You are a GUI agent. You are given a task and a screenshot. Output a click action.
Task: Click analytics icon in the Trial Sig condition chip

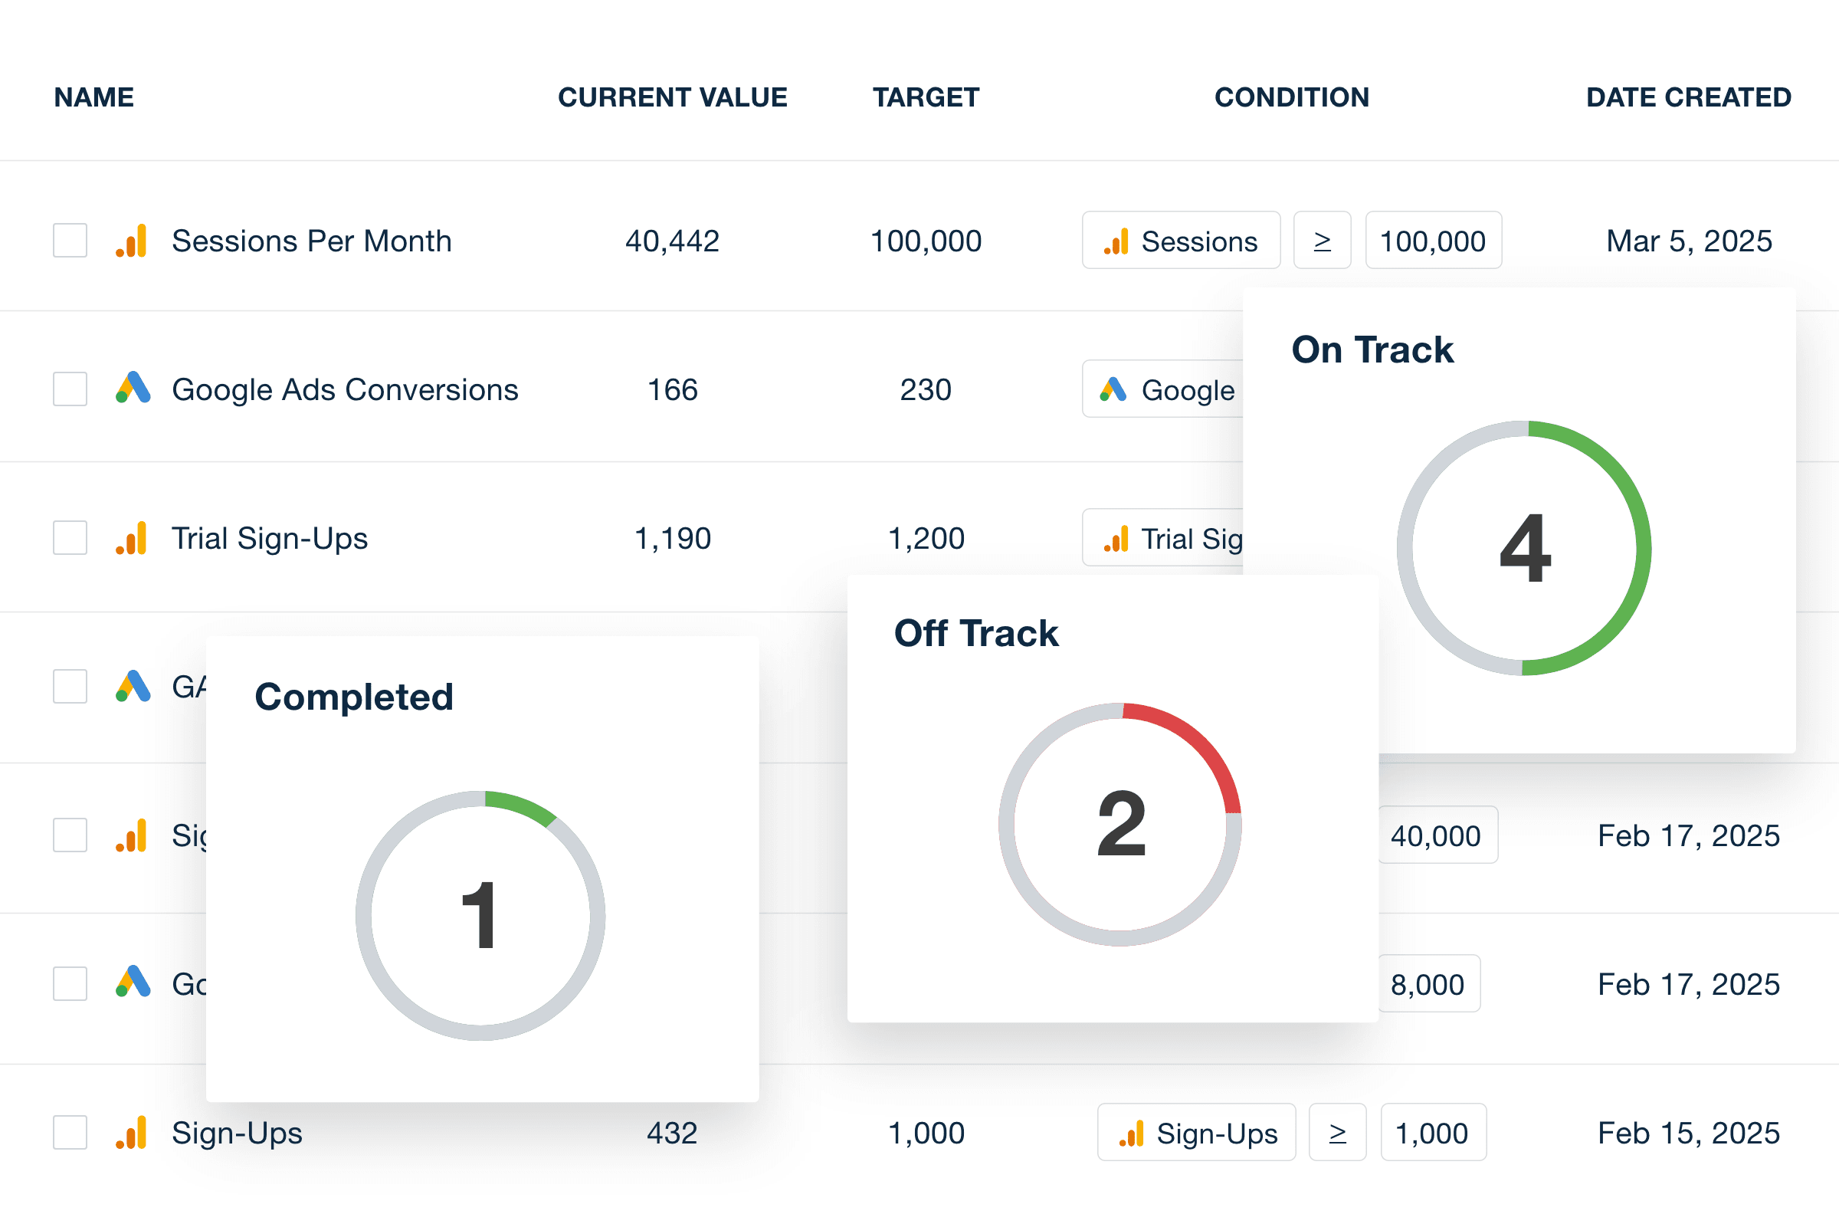point(1116,539)
